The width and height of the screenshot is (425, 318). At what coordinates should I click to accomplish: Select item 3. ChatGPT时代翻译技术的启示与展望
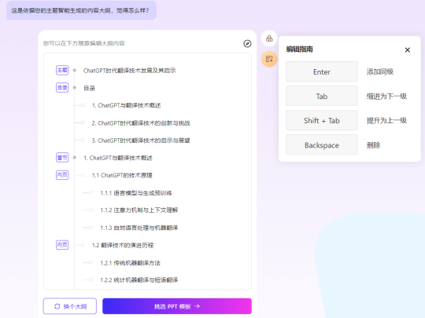coord(141,141)
